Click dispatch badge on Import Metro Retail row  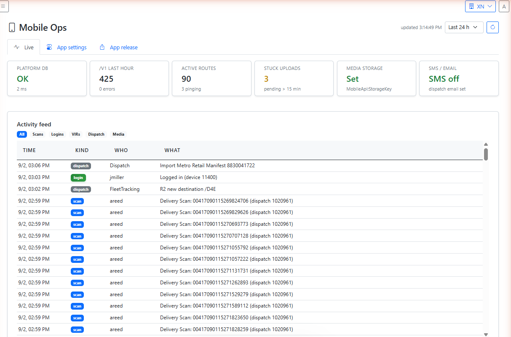pyautogui.click(x=81, y=166)
